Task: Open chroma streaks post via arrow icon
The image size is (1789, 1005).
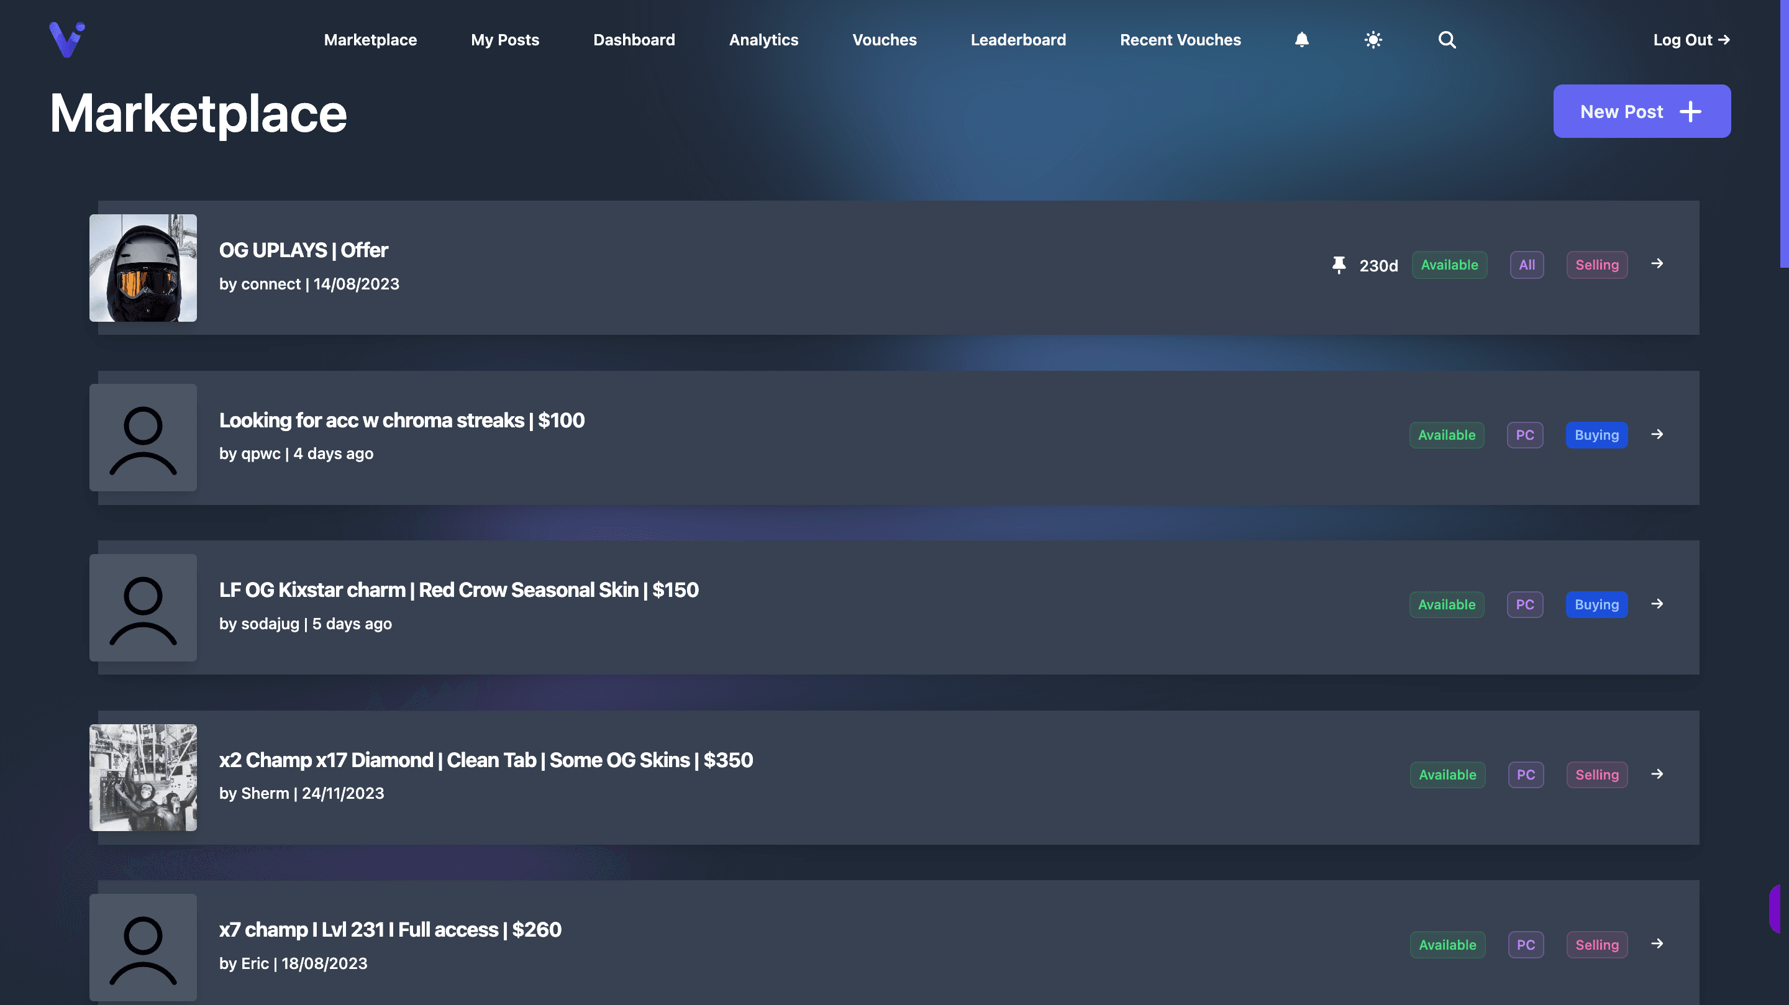Action: [1657, 434]
